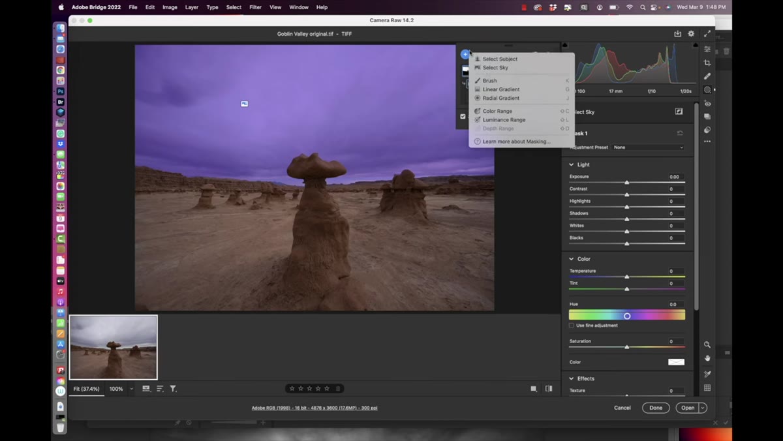The width and height of the screenshot is (783, 441).
Task: Reset Mask 1 adjustments arrow icon
Action: pyautogui.click(x=680, y=133)
